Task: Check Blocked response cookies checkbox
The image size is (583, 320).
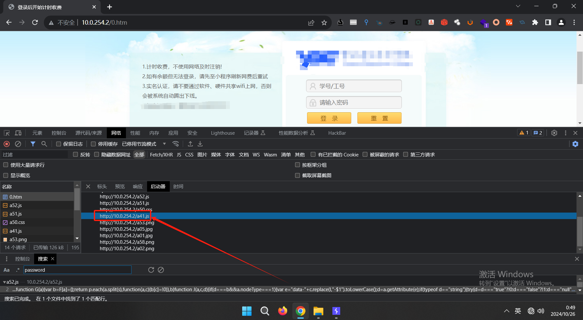Action: point(313,154)
